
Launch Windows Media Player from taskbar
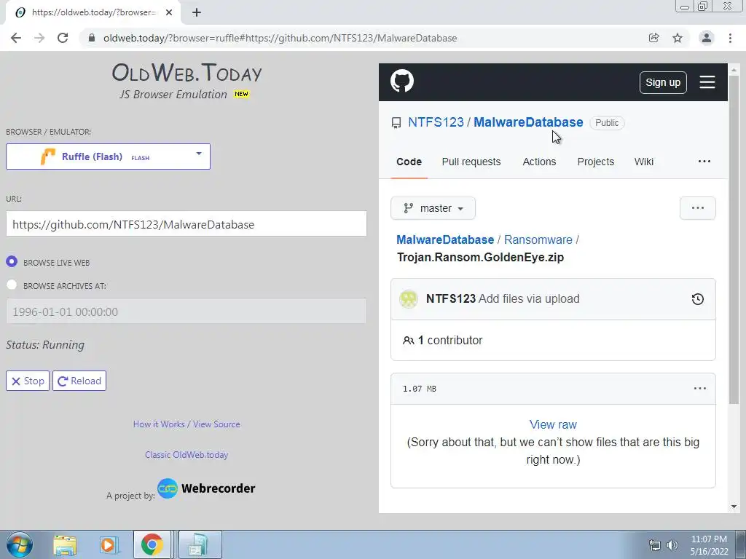pyautogui.click(x=108, y=544)
